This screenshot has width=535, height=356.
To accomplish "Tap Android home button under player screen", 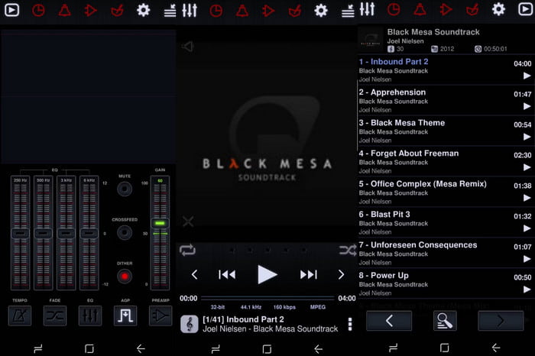I will point(267,348).
